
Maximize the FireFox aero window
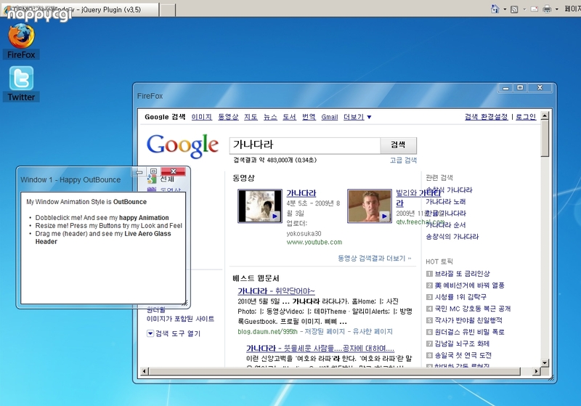pos(520,88)
